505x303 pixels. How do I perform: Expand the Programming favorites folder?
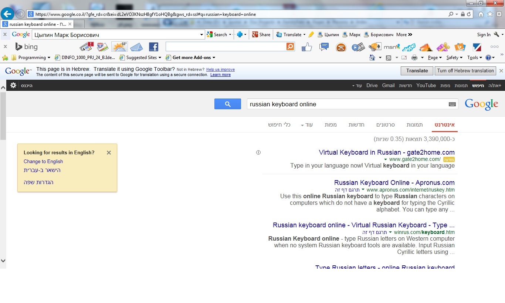(31, 58)
